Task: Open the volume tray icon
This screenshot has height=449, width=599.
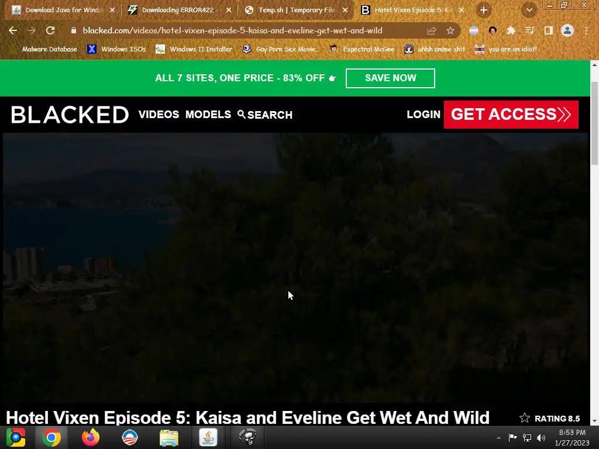Action: 541,437
